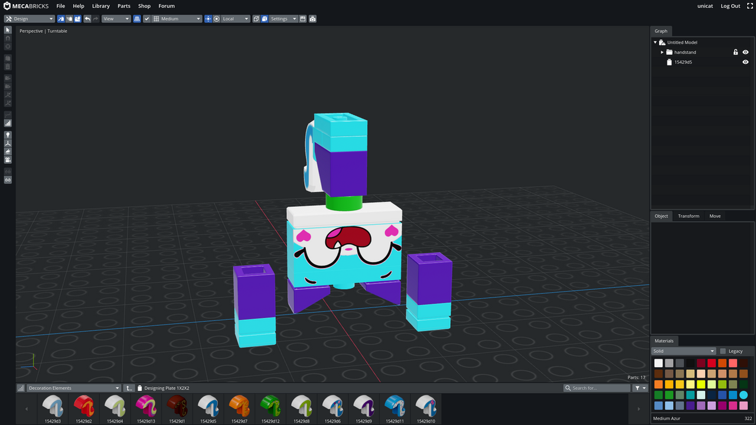Select the white color swatch
756x425 pixels.
point(659,363)
